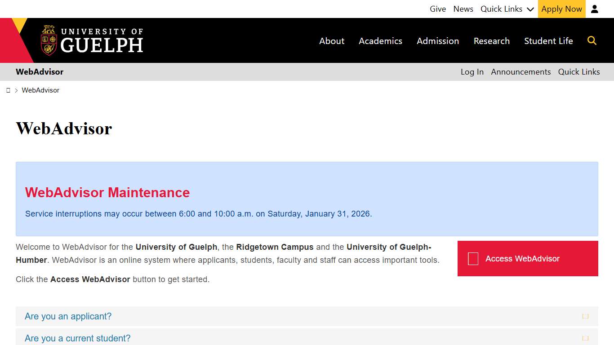Open the Research menu
This screenshot has width=614, height=345.
tap(492, 40)
